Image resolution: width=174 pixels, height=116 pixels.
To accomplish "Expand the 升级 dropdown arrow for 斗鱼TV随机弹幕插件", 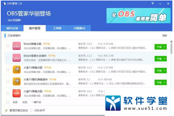I will (165, 83).
